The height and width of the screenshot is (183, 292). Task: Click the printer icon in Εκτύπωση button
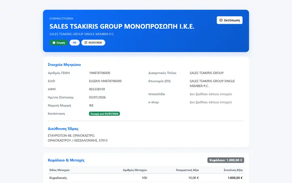click(221, 20)
